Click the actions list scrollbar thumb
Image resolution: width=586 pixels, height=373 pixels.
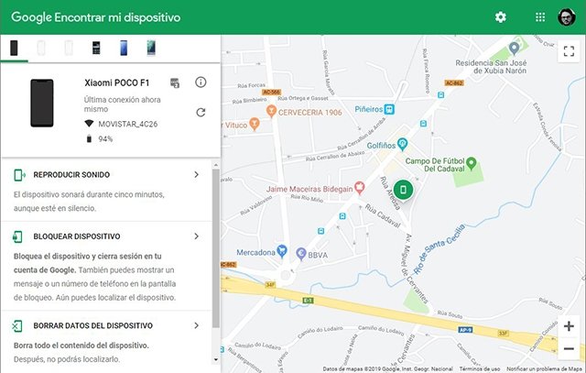(216, 248)
